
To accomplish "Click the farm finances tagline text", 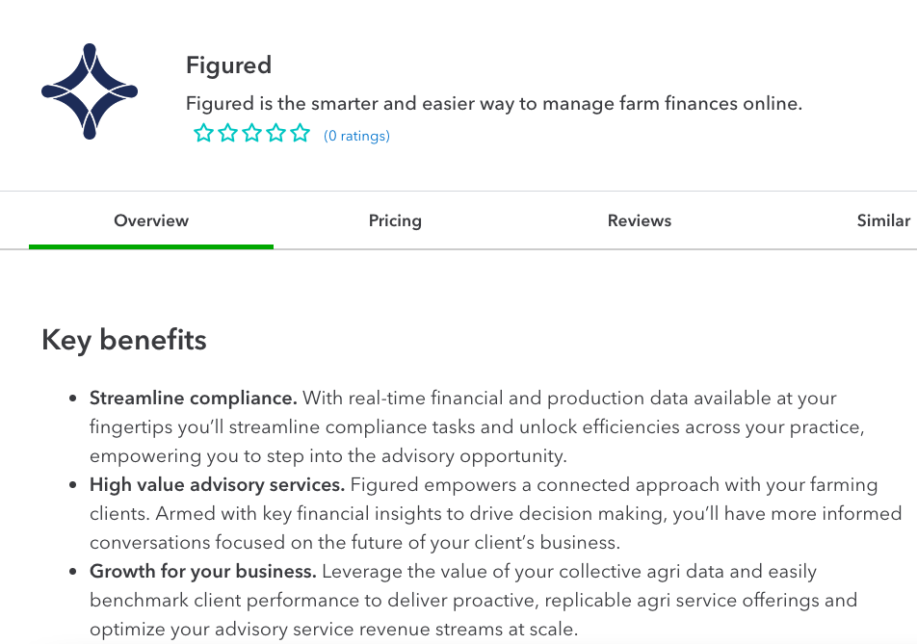I will (493, 103).
